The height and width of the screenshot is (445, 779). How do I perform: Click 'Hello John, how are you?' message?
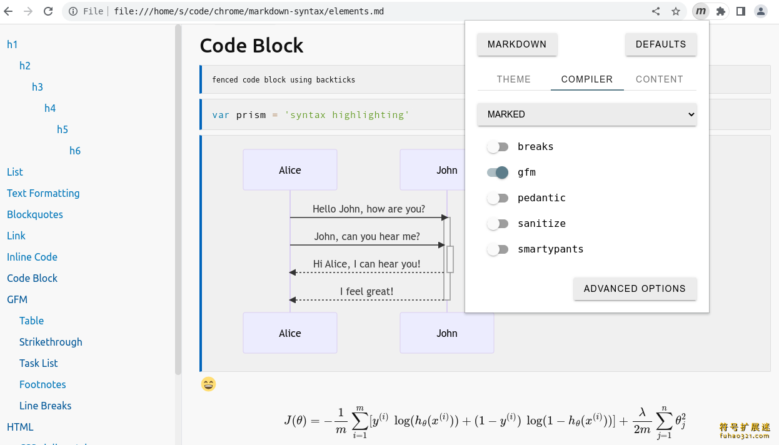pos(369,209)
